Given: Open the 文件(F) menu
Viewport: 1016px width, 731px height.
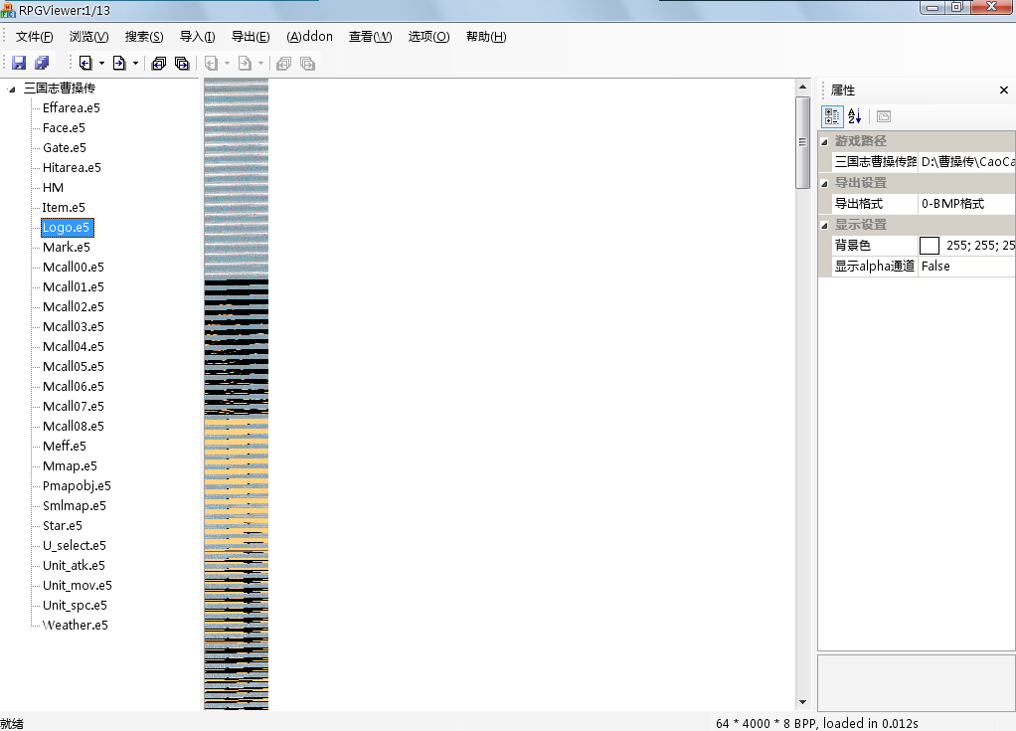Looking at the screenshot, I should coord(34,37).
